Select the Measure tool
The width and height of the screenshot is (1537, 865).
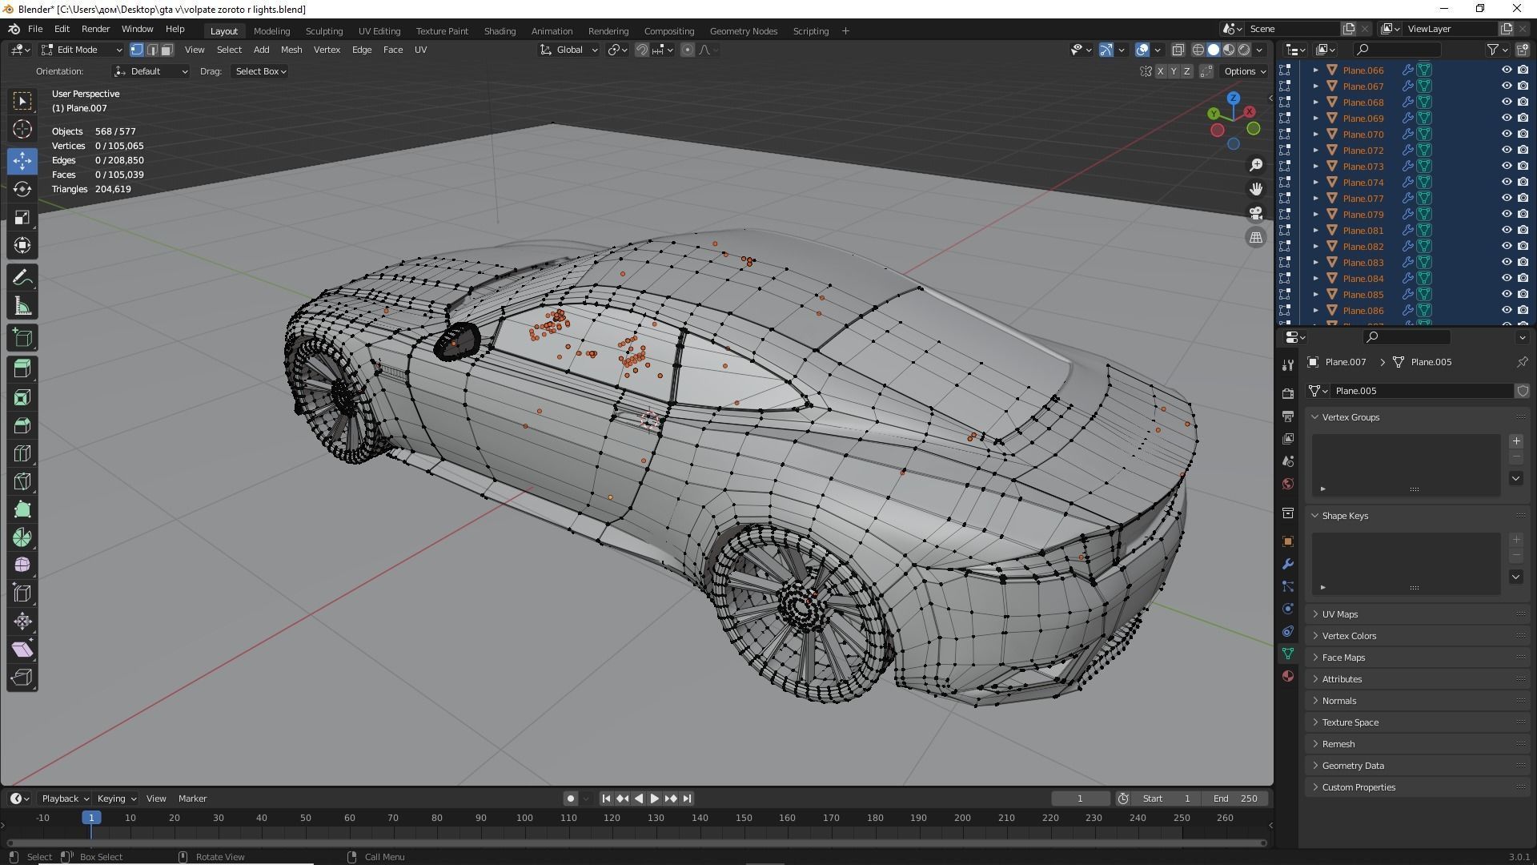(22, 306)
